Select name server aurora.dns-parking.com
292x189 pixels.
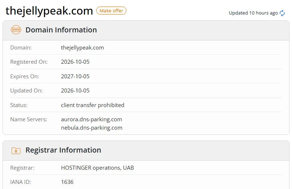click(92, 119)
